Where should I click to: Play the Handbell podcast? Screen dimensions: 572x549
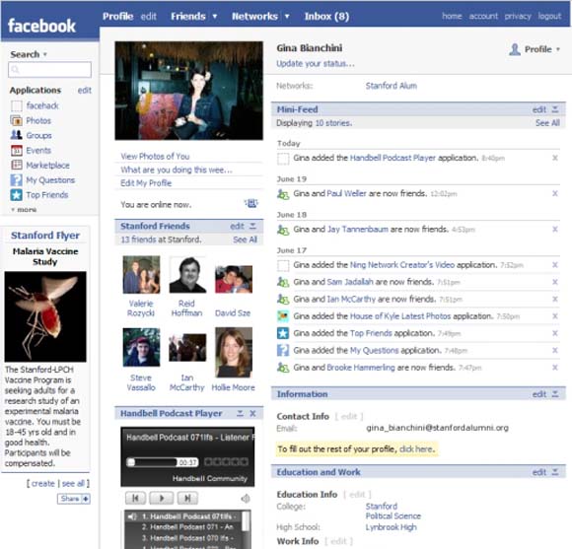pyautogui.click(x=162, y=498)
